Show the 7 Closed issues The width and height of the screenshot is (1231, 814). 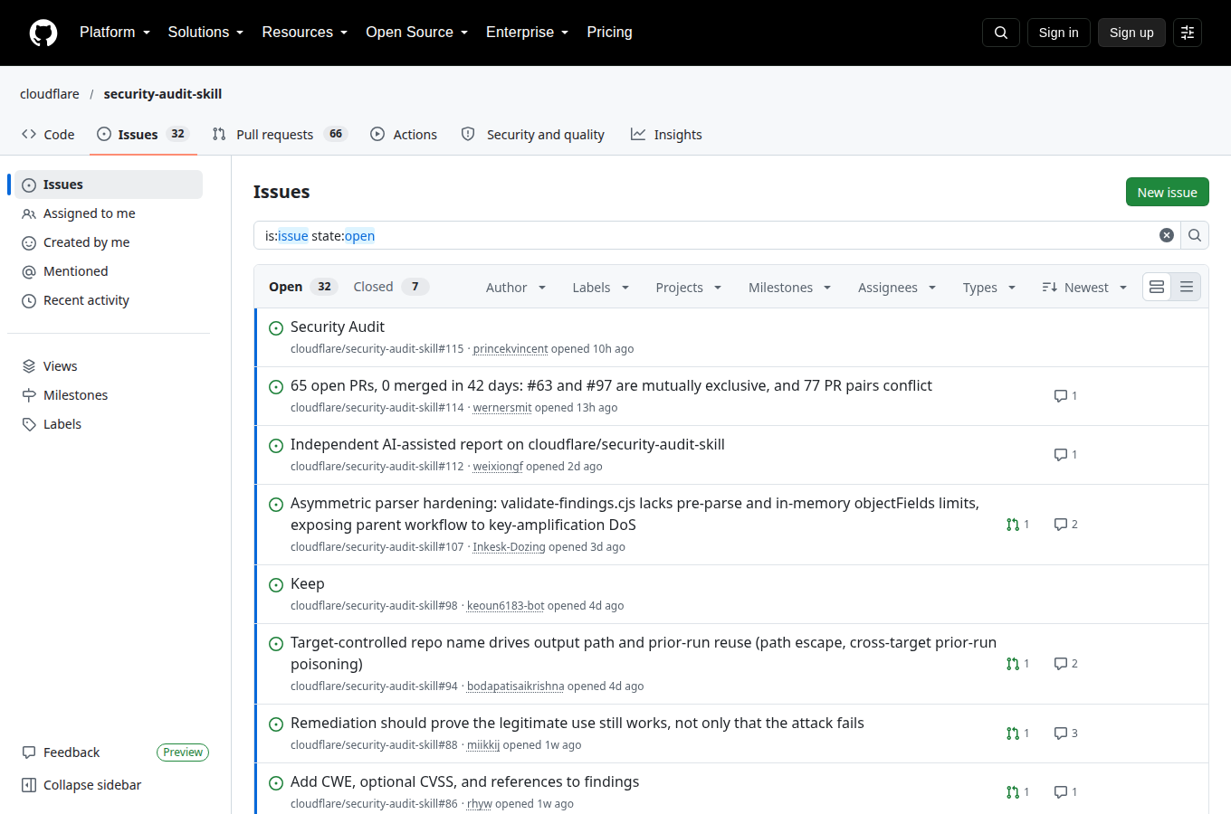pyautogui.click(x=391, y=287)
